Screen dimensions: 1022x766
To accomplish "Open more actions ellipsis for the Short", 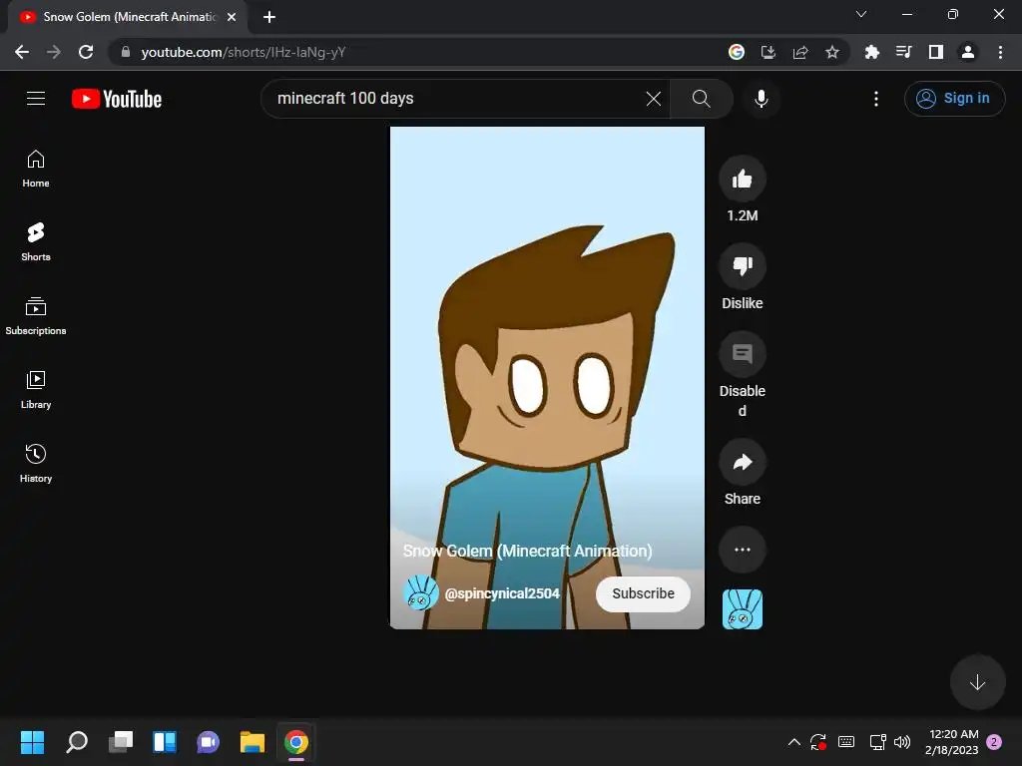I will tap(743, 550).
